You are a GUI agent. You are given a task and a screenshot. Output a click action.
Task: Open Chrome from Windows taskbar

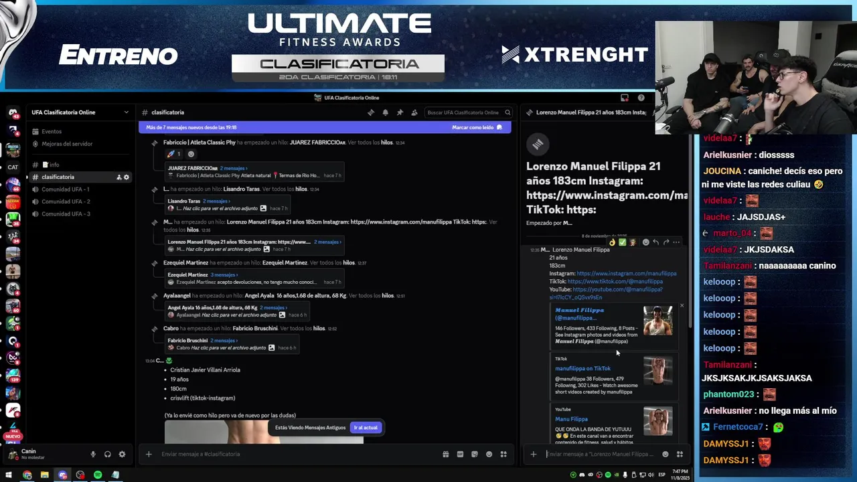27,475
